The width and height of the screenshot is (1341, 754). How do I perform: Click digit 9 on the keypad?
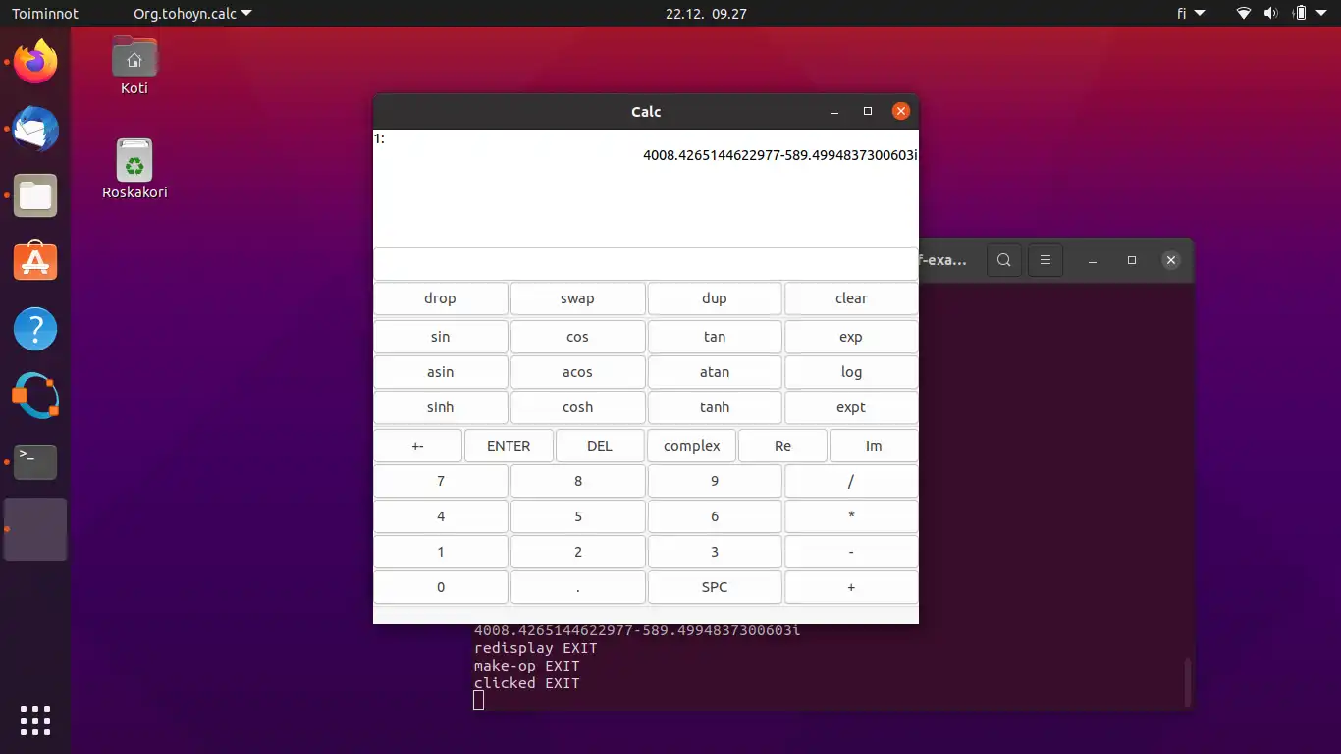715,481
